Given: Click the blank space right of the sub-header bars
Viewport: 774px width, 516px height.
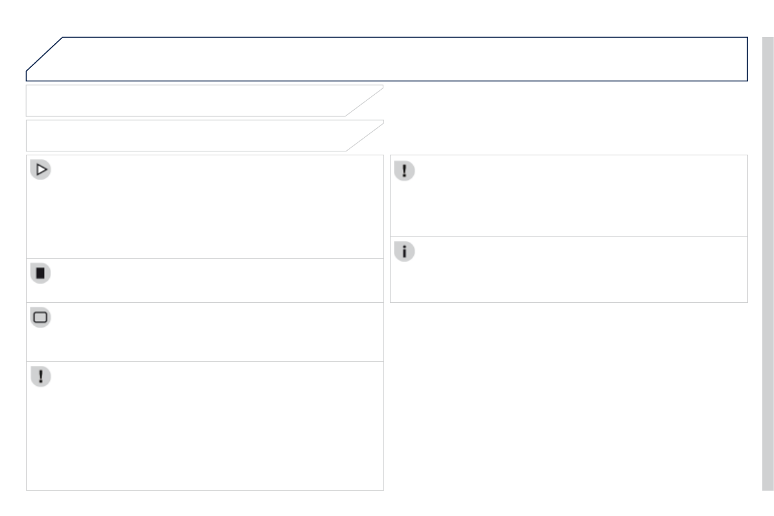Looking at the screenshot, I should pos(565,118).
